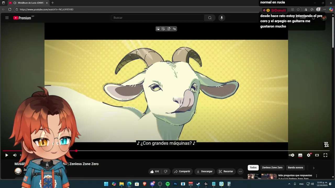
Task: Start voice search with the microphone icon
Action: (x=222, y=18)
